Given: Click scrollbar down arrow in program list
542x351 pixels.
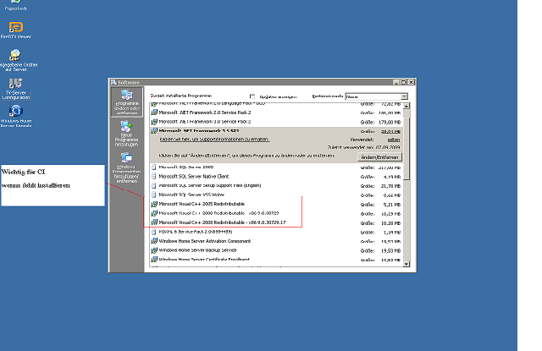Looking at the screenshot, I should pos(406,264).
